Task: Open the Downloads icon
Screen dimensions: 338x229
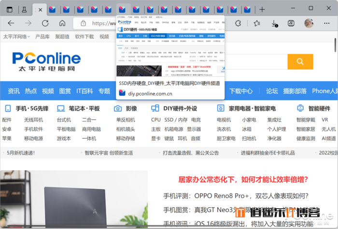Action: (274, 23)
